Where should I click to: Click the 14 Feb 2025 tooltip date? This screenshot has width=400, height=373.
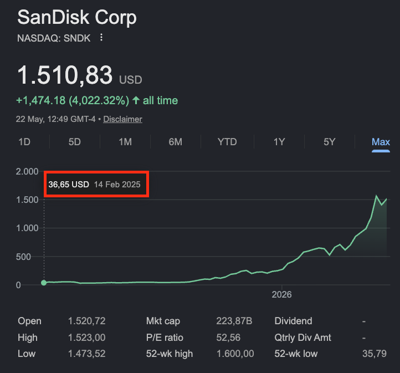click(x=117, y=184)
